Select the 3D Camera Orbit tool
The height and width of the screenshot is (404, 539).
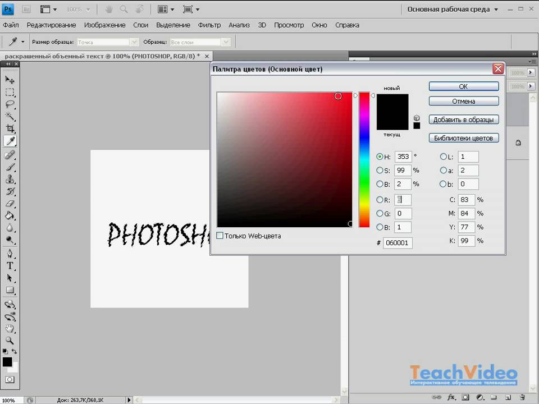pos(10,316)
